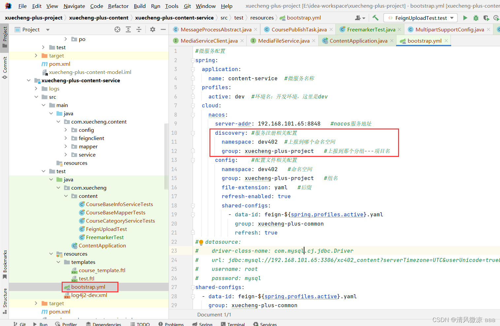Open the Services tool window
The height and width of the screenshot is (326, 500).
pyautogui.click(x=265, y=324)
